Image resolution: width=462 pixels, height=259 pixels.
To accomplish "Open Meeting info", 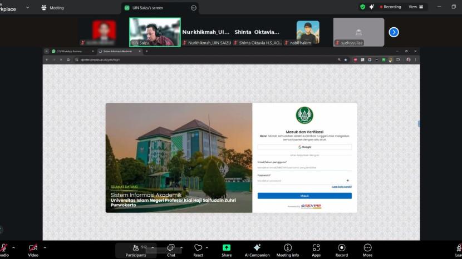I will click(x=288, y=248).
